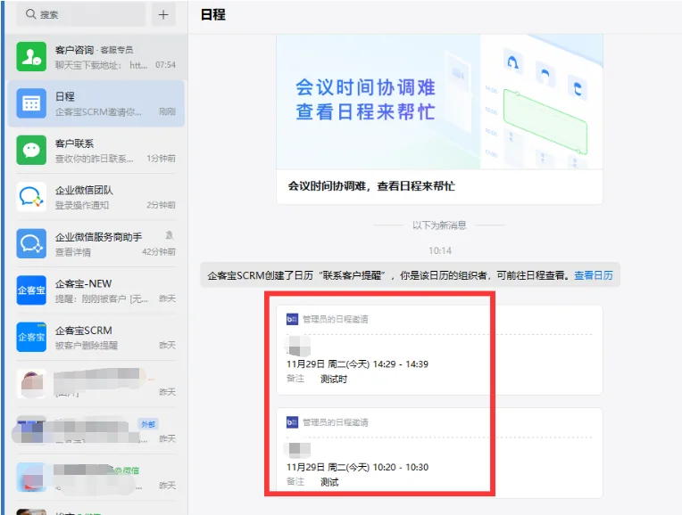Click 查收你的昨日联系 preview text
Image resolution: width=682 pixels, height=515 pixels.
pyautogui.click(x=94, y=159)
